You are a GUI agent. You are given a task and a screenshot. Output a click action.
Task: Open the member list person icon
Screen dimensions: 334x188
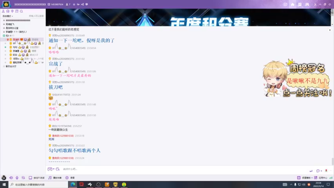pos(3,11)
